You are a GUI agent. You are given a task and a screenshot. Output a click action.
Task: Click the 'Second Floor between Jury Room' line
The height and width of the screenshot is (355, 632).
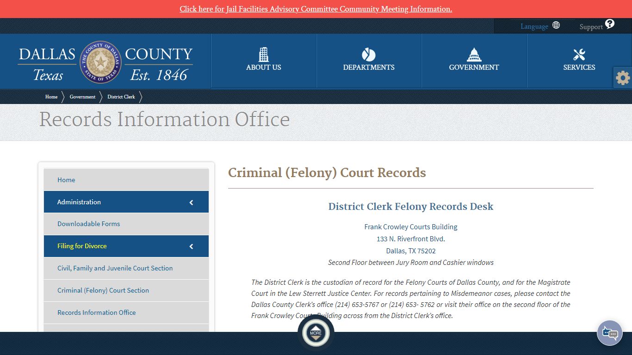pyautogui.click(x=411, y=263)
